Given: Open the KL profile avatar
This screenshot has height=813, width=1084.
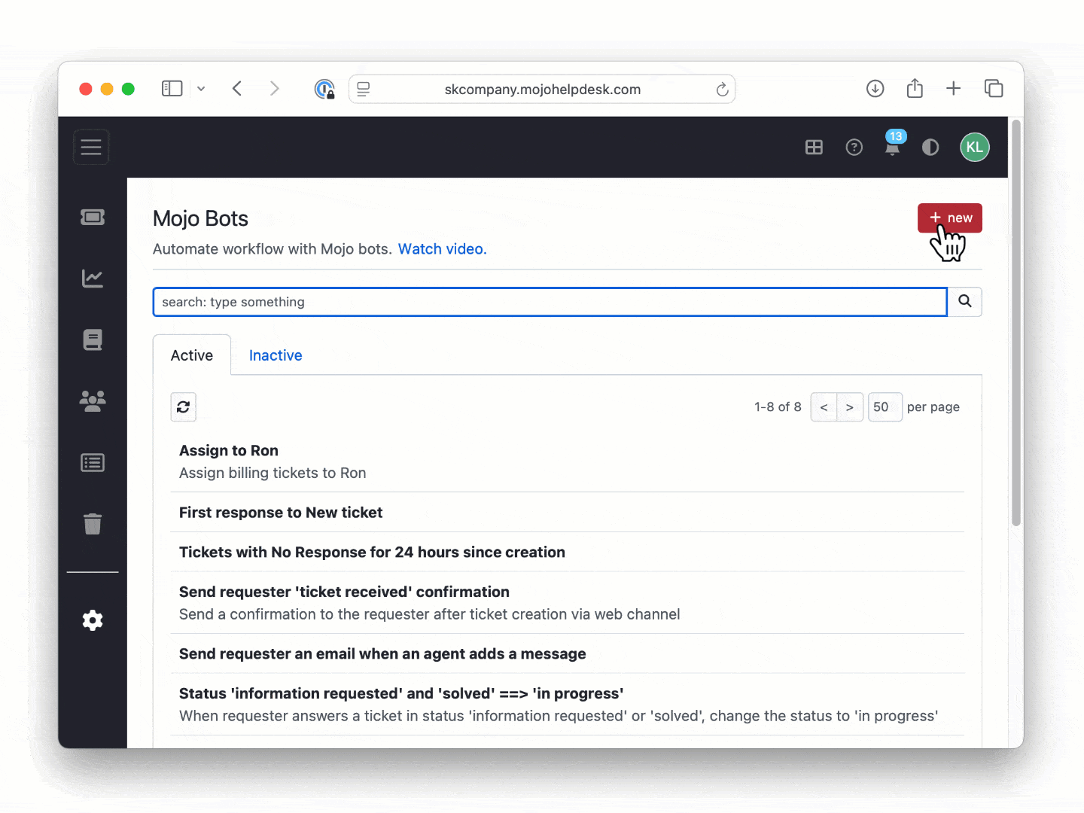Looking at the screenshot, I should pyautogui.click(x=975, y=147).
